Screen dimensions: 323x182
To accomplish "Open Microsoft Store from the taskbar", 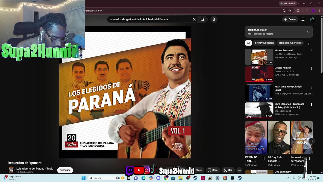I will 173,178.
